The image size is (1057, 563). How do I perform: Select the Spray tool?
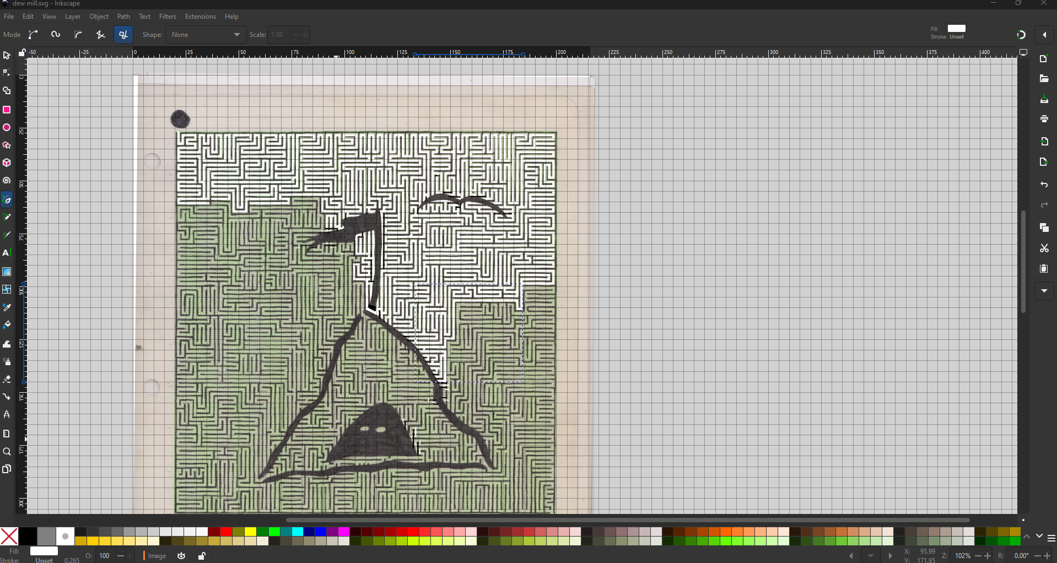tap(7, 362)
